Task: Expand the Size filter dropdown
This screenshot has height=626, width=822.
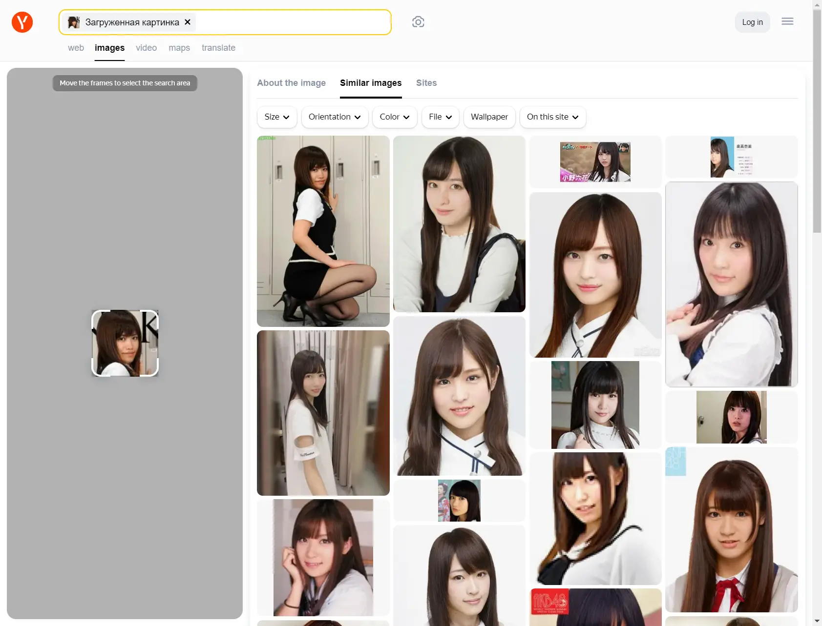Action: [x=276, y=117]
